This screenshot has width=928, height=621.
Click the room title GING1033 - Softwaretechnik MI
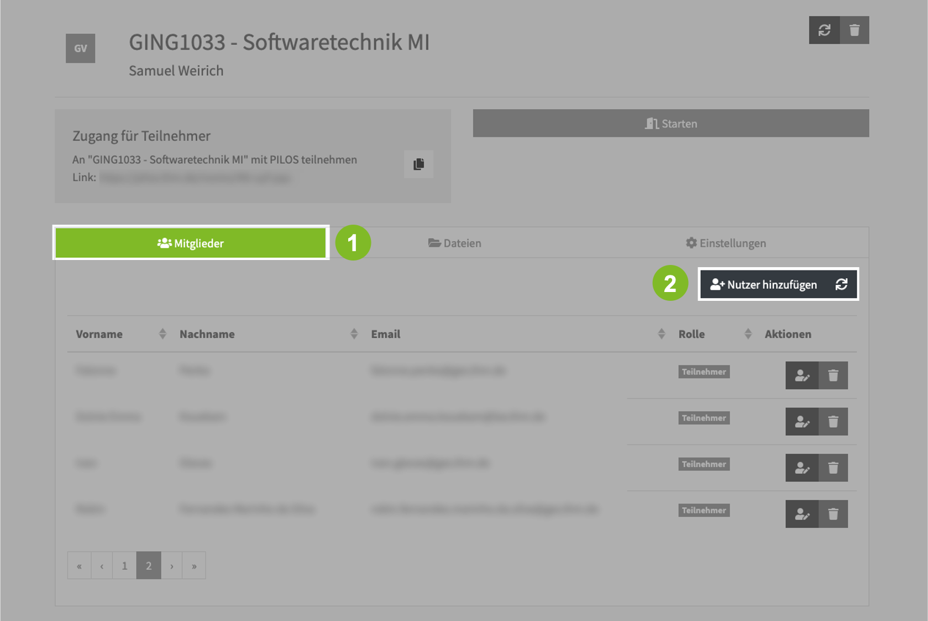tap(279, 43)
